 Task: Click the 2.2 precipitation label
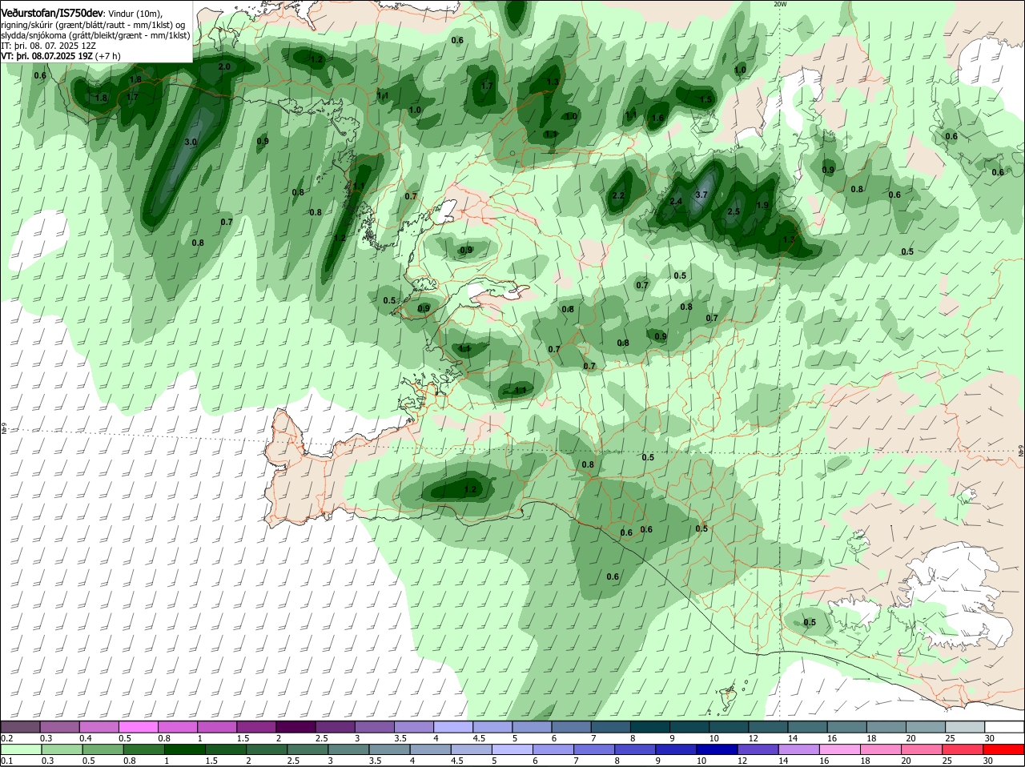618,196
